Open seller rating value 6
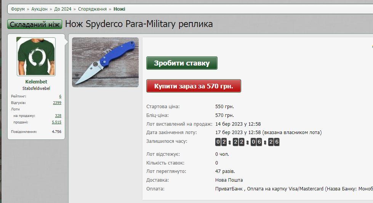Viewport: 373px width, 203px height. coord(60,96)
